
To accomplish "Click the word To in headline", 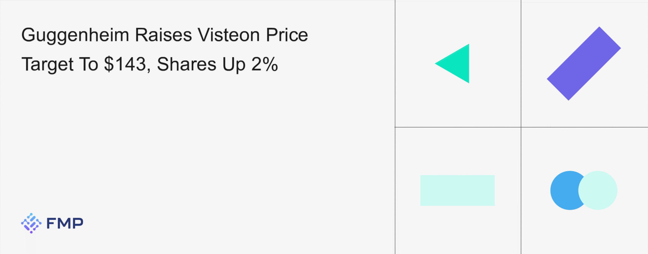I will click(89, 64).
